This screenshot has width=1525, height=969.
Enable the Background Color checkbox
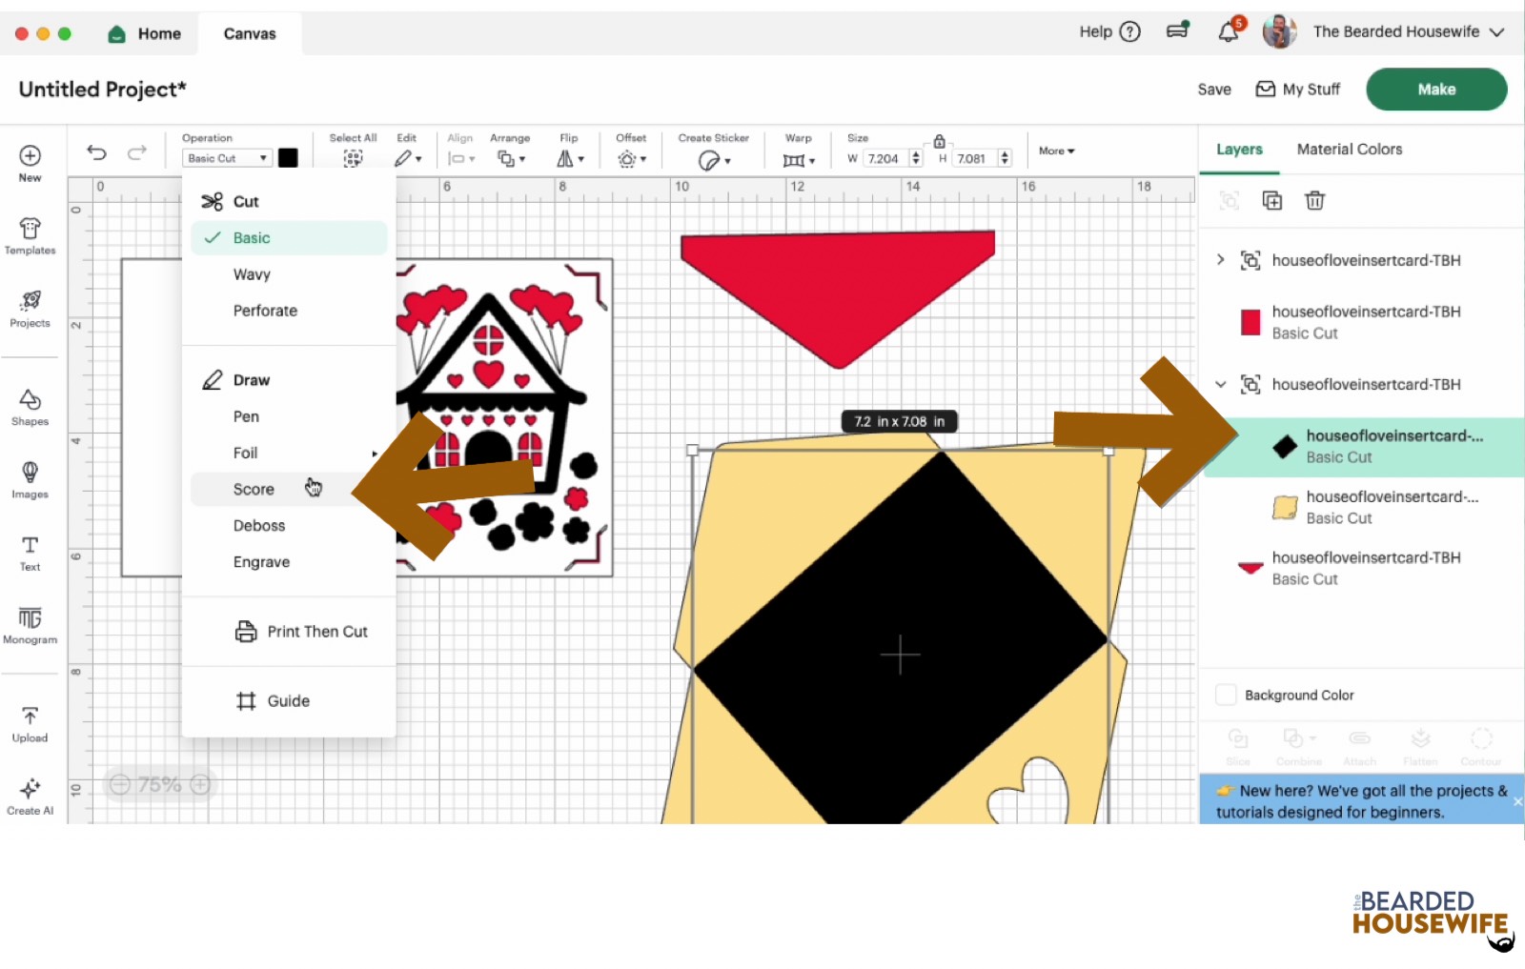[x=1227, y=695]
